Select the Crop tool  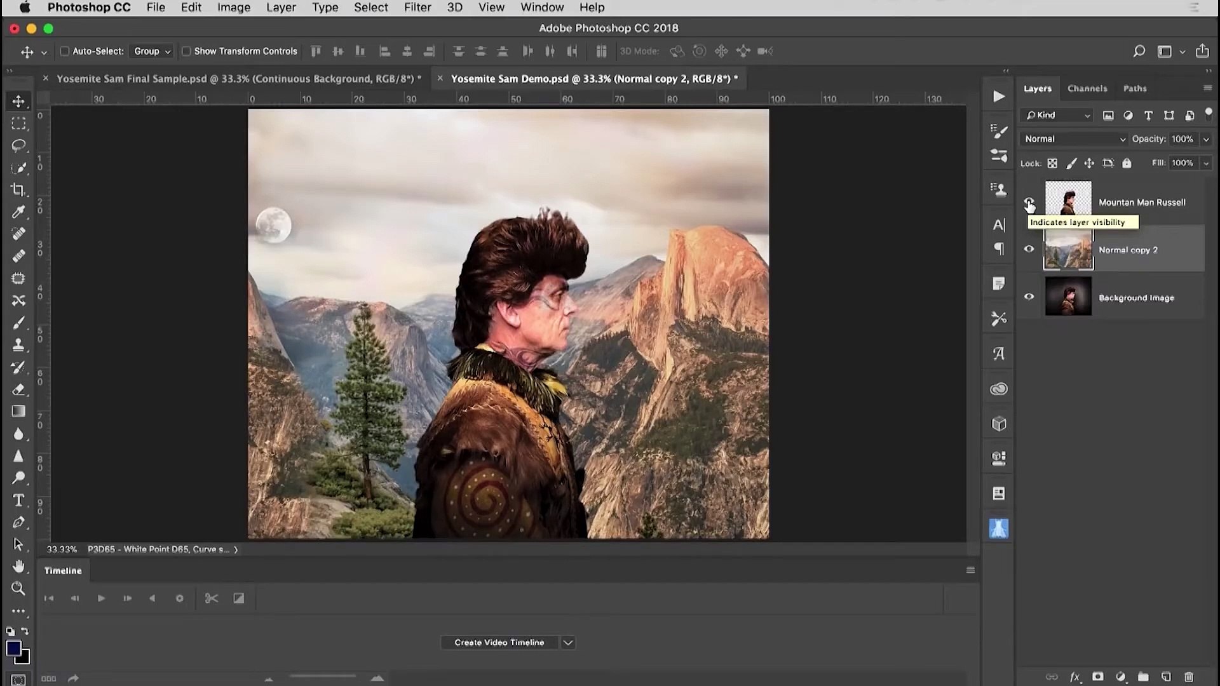click(18, 190)
